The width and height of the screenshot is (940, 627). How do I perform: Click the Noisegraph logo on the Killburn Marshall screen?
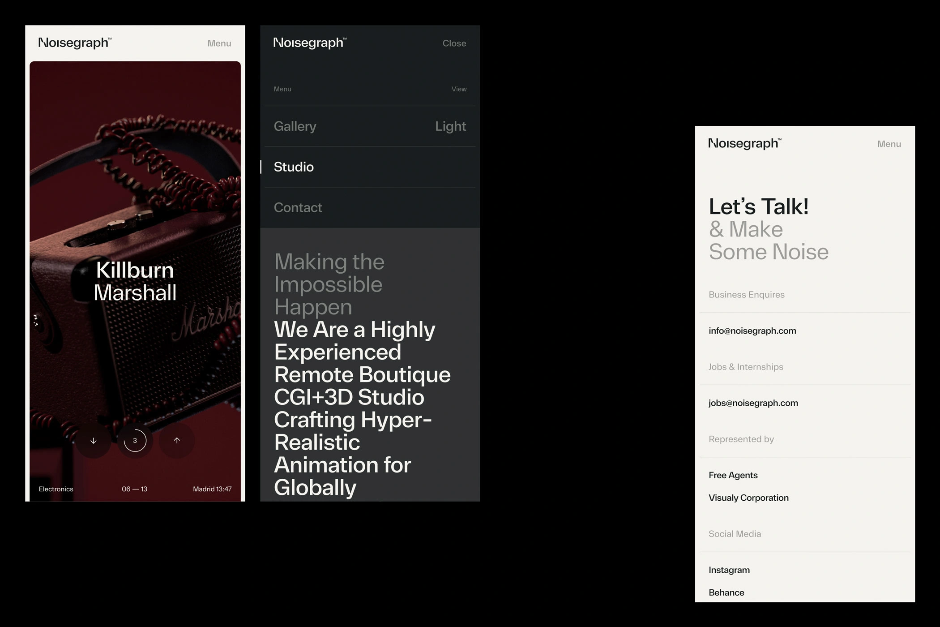click(75, 43)
